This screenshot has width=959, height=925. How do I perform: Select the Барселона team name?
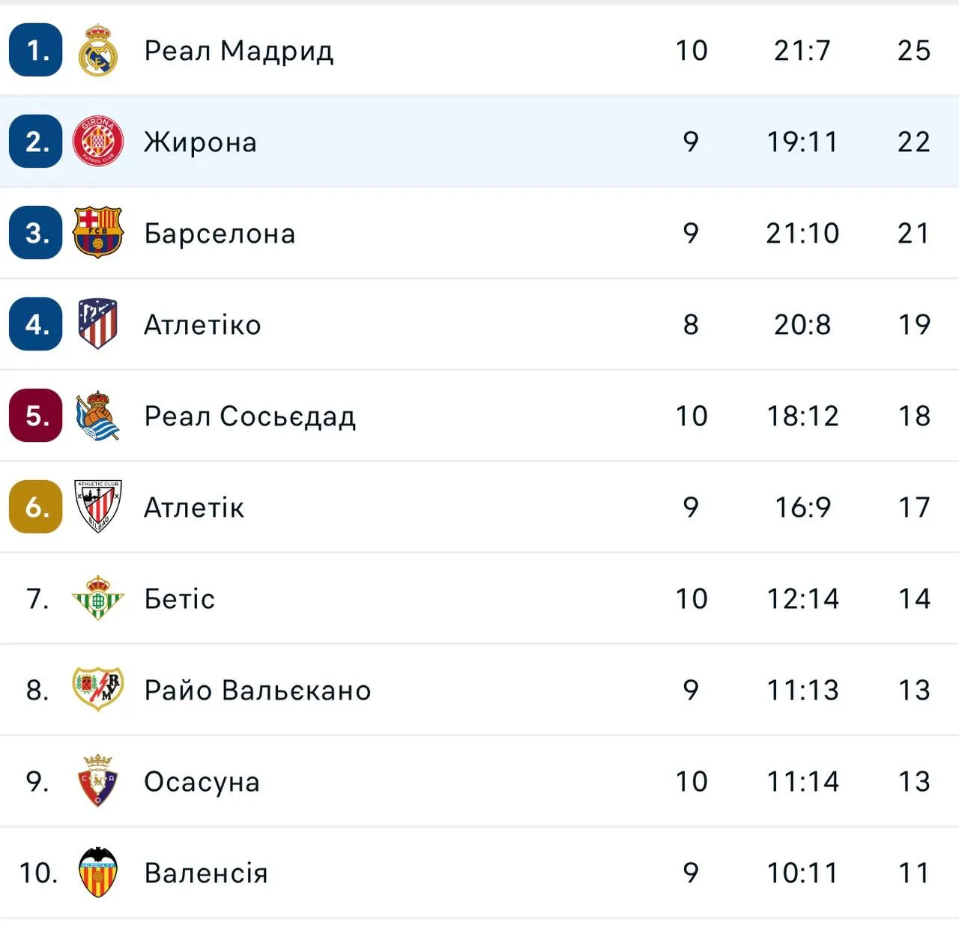pyautogui.click(x=220, y=234)
